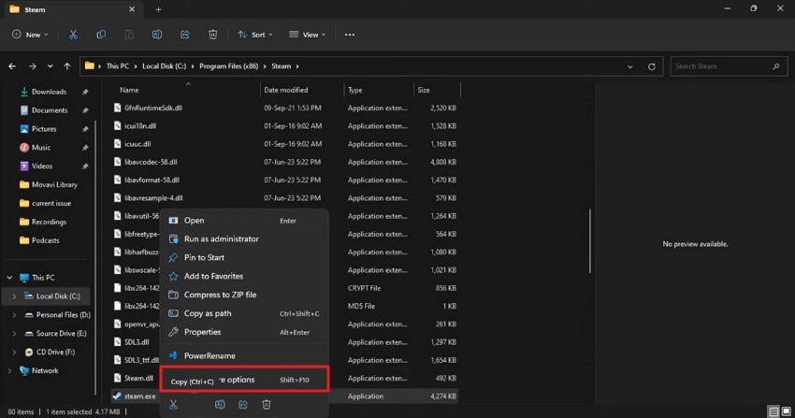This screenshot has height=418, width=795.
Task: Expand Source Drive (E:) tree node
Action: coord(14,334)
